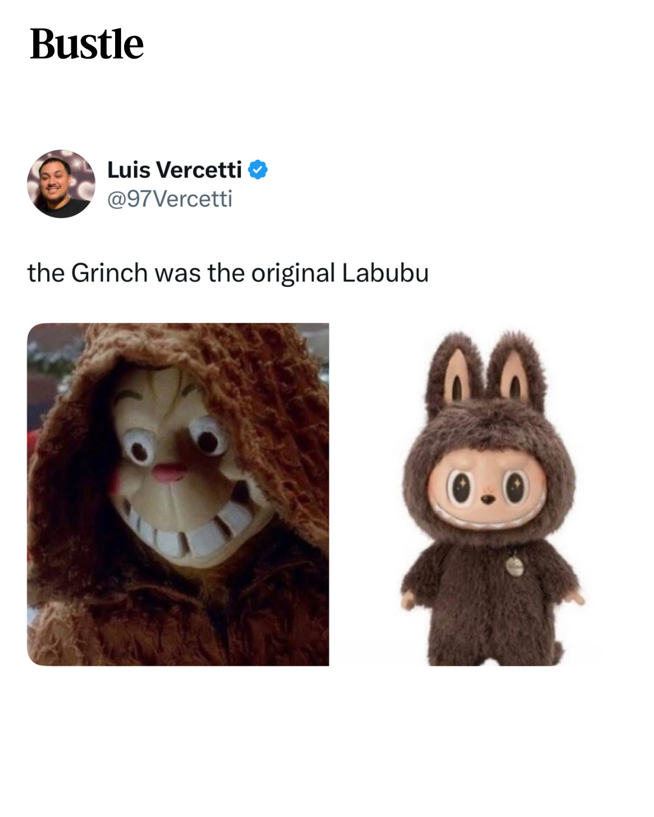Click the Bustle logo
The image size is (654, 817).
pyautogui.click(x=87, y=44)
